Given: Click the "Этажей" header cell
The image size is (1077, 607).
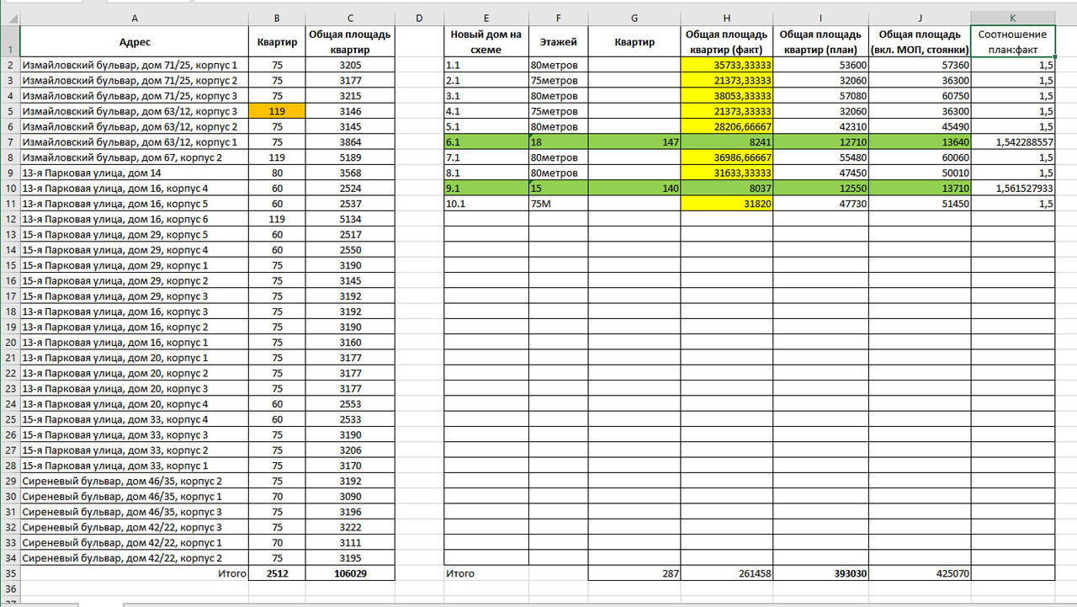Looking at the screenshot, I should (x=559, y=41).
